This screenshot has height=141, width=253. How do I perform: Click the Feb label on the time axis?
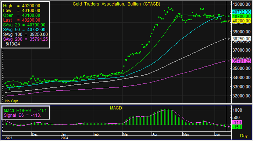click(96, 134)
